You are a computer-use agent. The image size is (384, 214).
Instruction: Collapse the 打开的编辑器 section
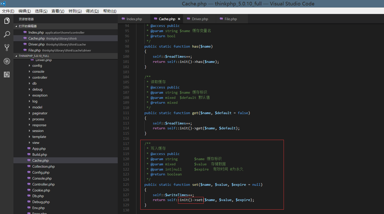click(x=66, y=26)
